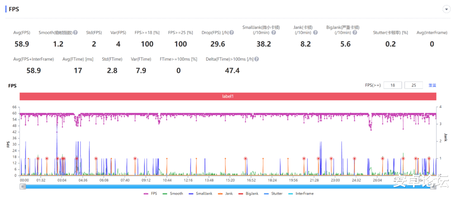
Task: Click the FPS threshold field showing 18
Action: (393, 85)
